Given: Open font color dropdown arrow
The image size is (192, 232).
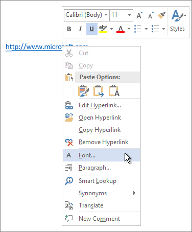Looking at the screenshot, I should [x=129, y=29].
